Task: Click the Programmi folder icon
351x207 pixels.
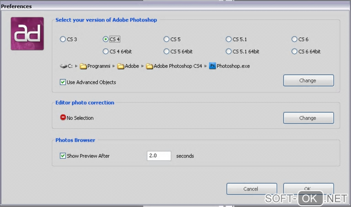Action: coord(83,66)
